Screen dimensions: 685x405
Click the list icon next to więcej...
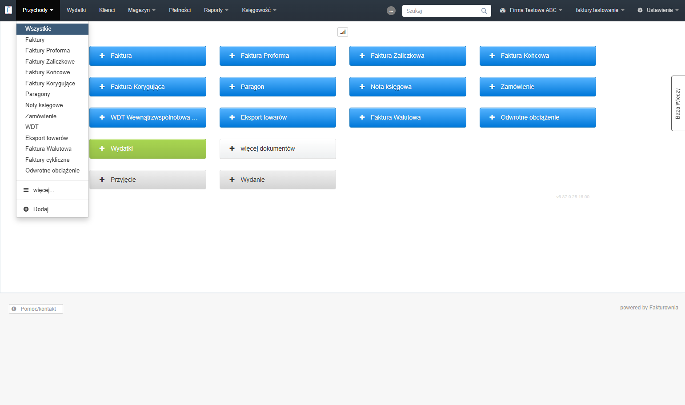point(26,190)
